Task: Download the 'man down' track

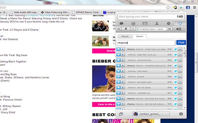Action: click(x=180, y=71)
